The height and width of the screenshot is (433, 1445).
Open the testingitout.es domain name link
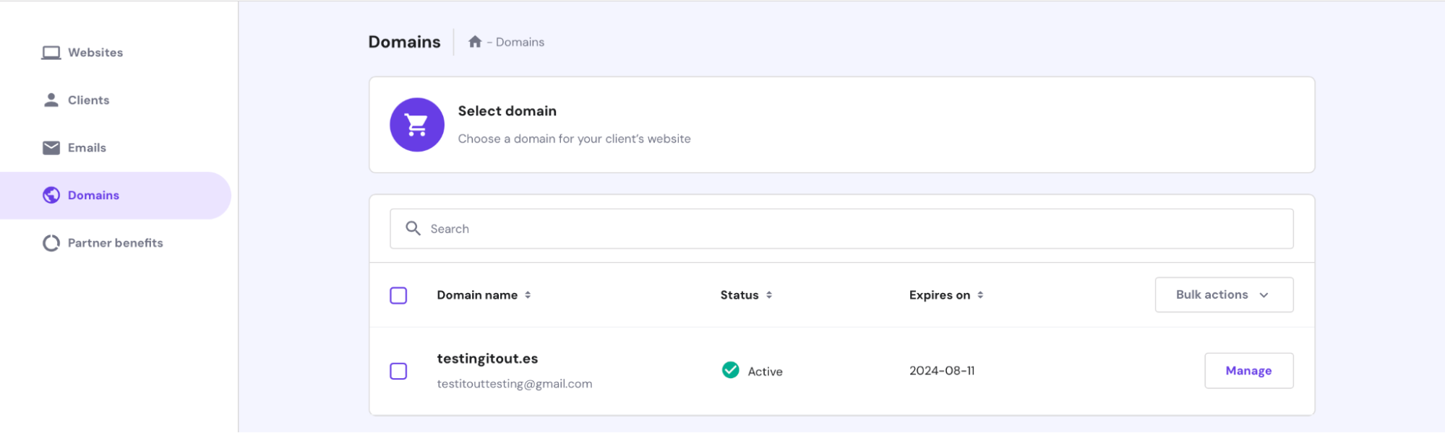(x=487, y=359)
